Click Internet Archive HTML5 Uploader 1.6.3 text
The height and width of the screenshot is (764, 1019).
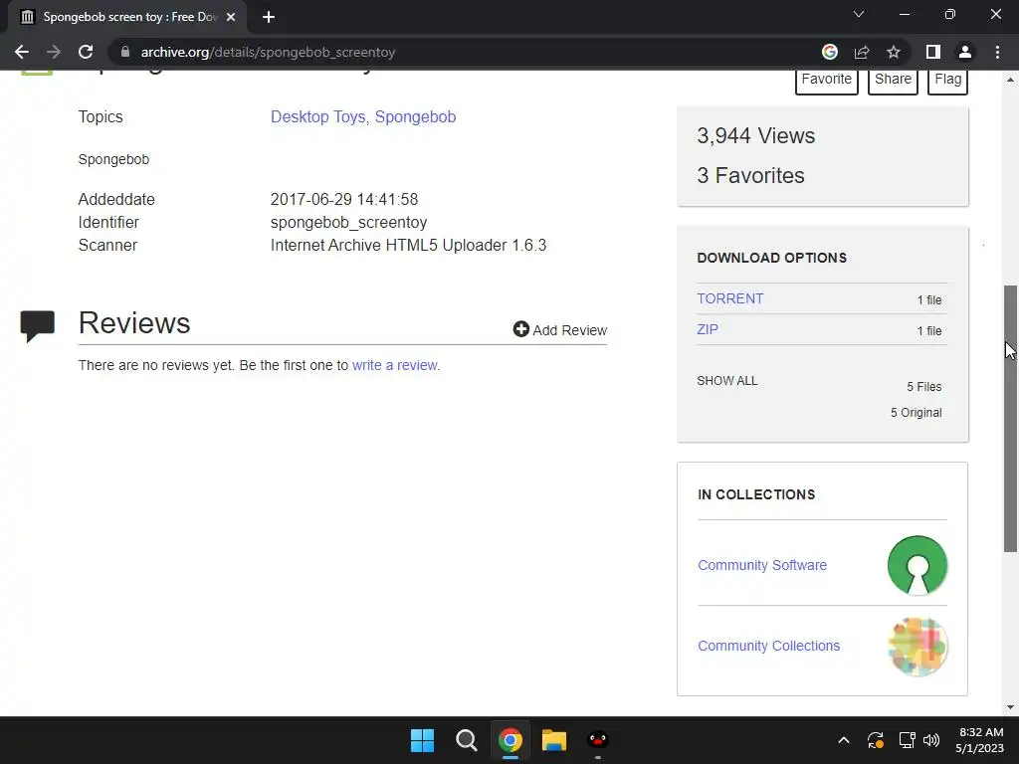pyautogui.click(x=408, y=245)
